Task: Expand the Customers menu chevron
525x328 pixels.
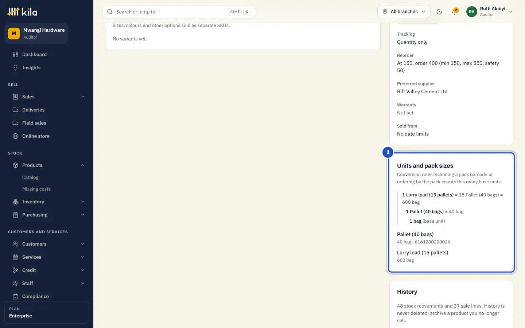Action: 83,244
